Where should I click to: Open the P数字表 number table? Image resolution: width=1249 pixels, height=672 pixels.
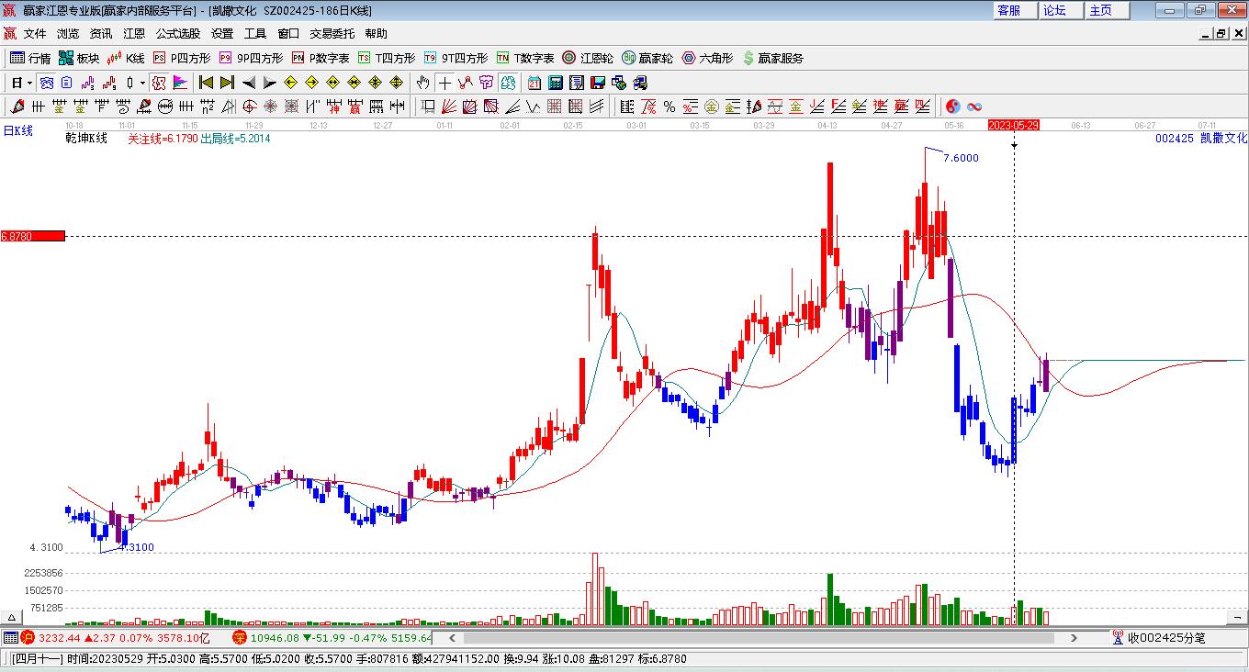[321, 58]
